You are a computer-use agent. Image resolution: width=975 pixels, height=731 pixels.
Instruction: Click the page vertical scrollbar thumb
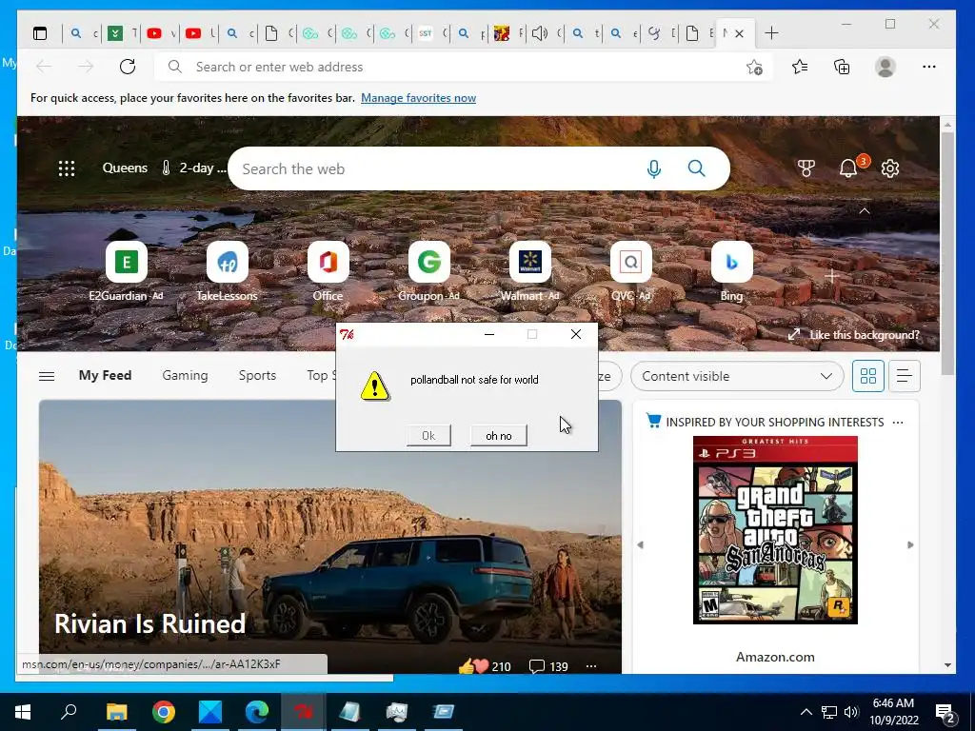[x=947, y=253]
